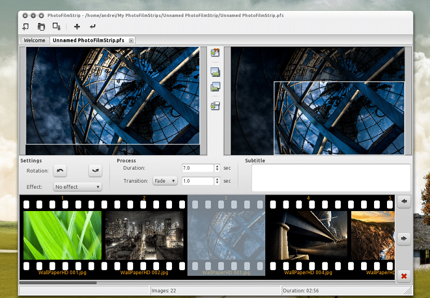The height and width of the screenshot is (298, 430).
Task: Remove selected picture with red X
Action: pos(404,276)
